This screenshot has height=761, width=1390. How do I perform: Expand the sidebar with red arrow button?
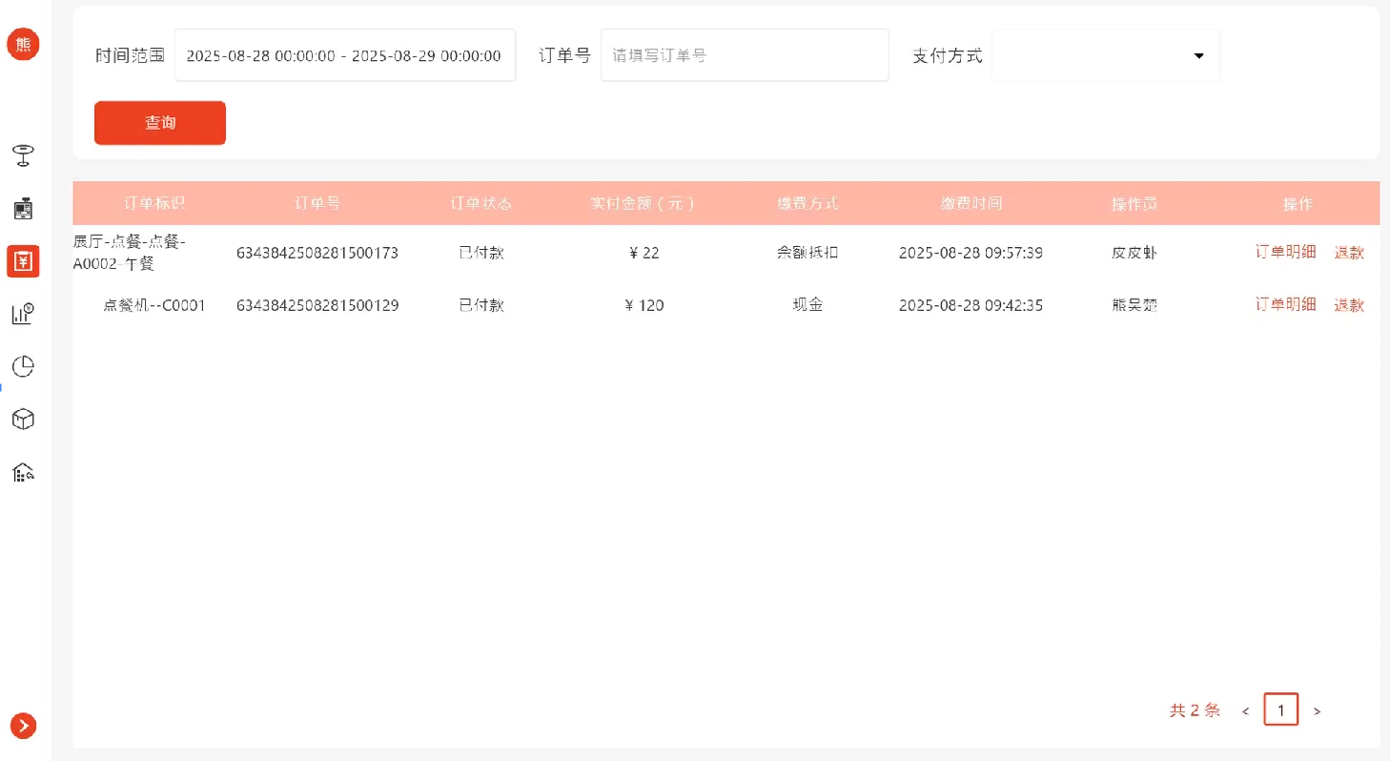tap(23, 726)
